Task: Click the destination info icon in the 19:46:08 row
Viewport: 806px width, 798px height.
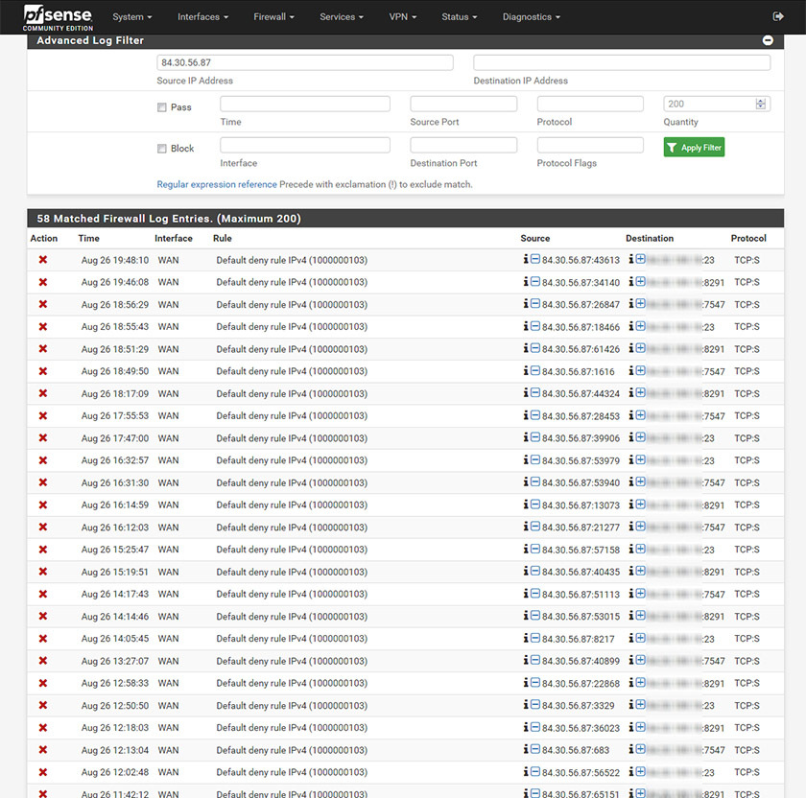Action: [631, 281]
